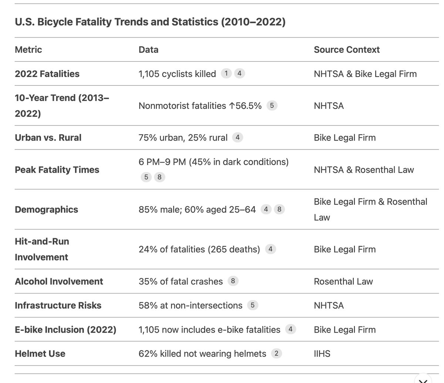Click Nonmotorist fatalities ↑56.5% value
Viewport: 444px width, 383px height.
(x=200, y=105)
